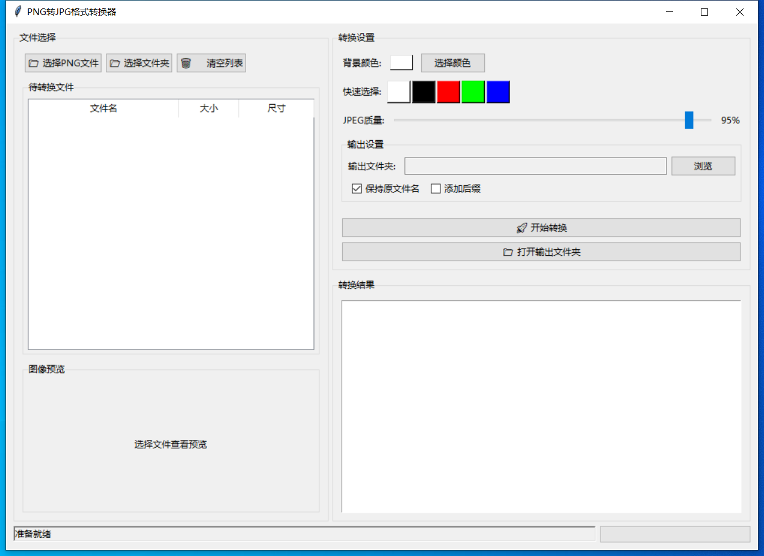The image size is (764, 556).
Task: Click the feather app icon in title bar
Action: pyautogui.click(x=17, y=11)
